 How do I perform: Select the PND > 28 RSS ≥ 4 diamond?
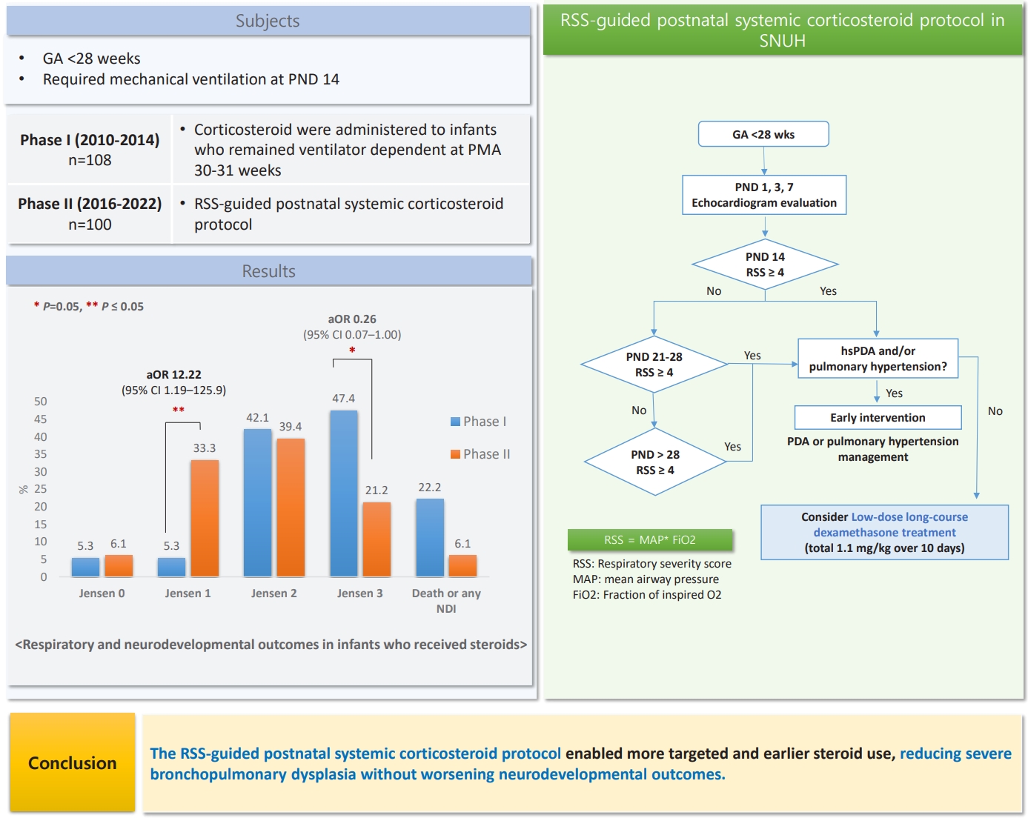coord(655,462)
